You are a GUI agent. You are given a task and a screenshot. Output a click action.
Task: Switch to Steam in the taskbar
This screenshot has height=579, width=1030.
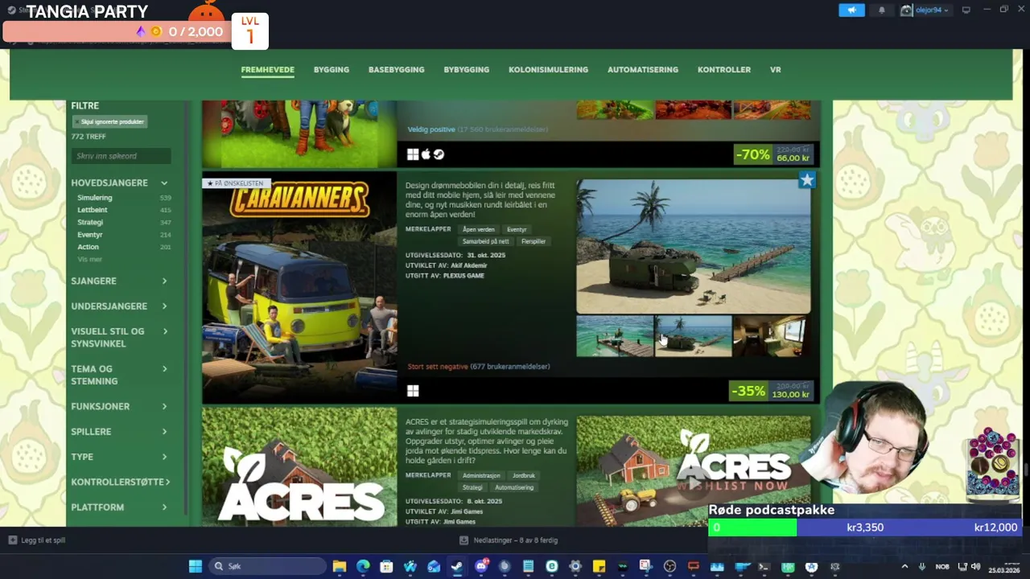coord(457,566)
